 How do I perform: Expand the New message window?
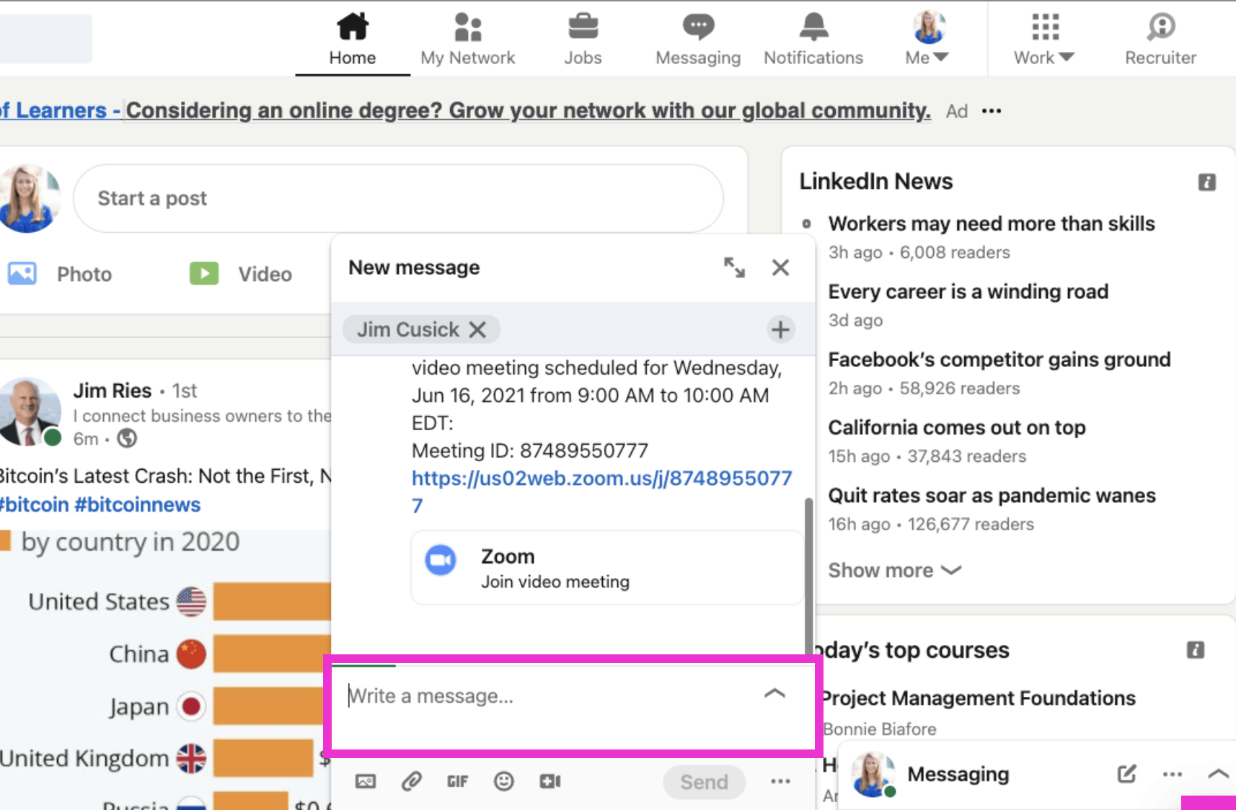coord(734,267)
